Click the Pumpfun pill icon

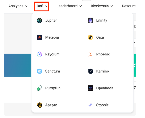[x=39, y=88]
